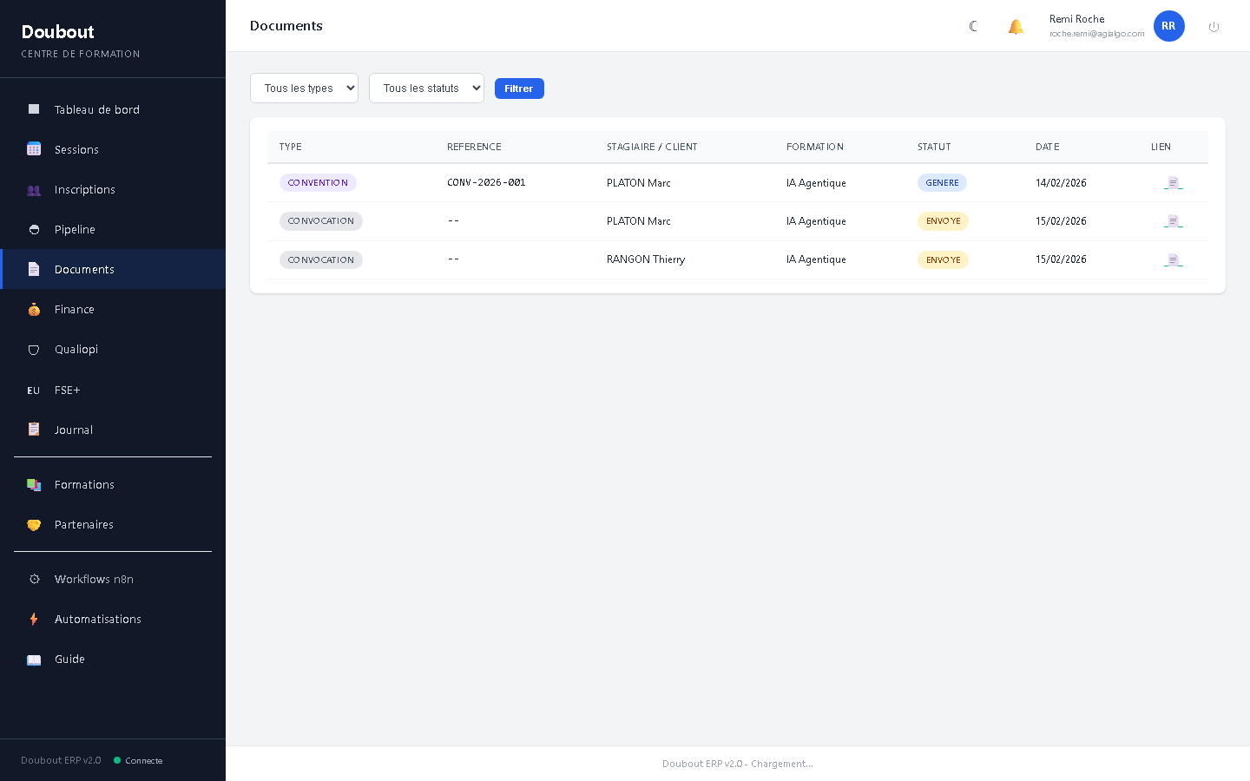Click the notification bell

1016,26
